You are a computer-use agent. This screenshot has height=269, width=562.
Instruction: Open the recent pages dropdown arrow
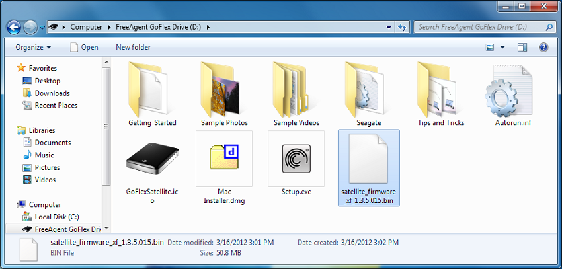pos(42,27)
